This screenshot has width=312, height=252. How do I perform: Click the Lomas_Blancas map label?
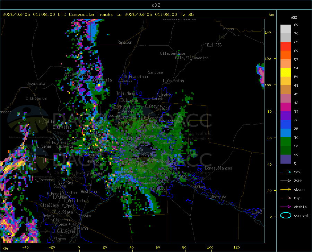pos(218,168)
